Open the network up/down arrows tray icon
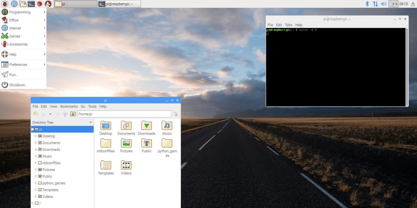Image resolution: width=417 pixels, height=208 pixels. (375, 4)
